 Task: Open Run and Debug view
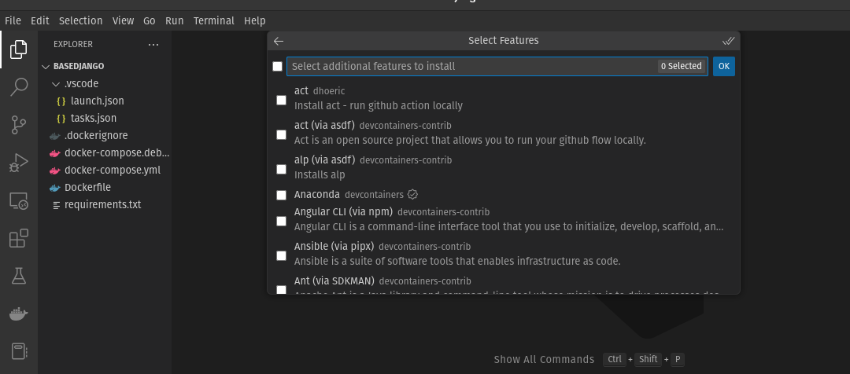[18, 163]
